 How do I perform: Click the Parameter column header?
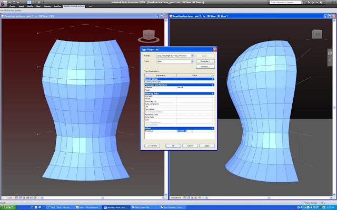[x=161, y=76]
